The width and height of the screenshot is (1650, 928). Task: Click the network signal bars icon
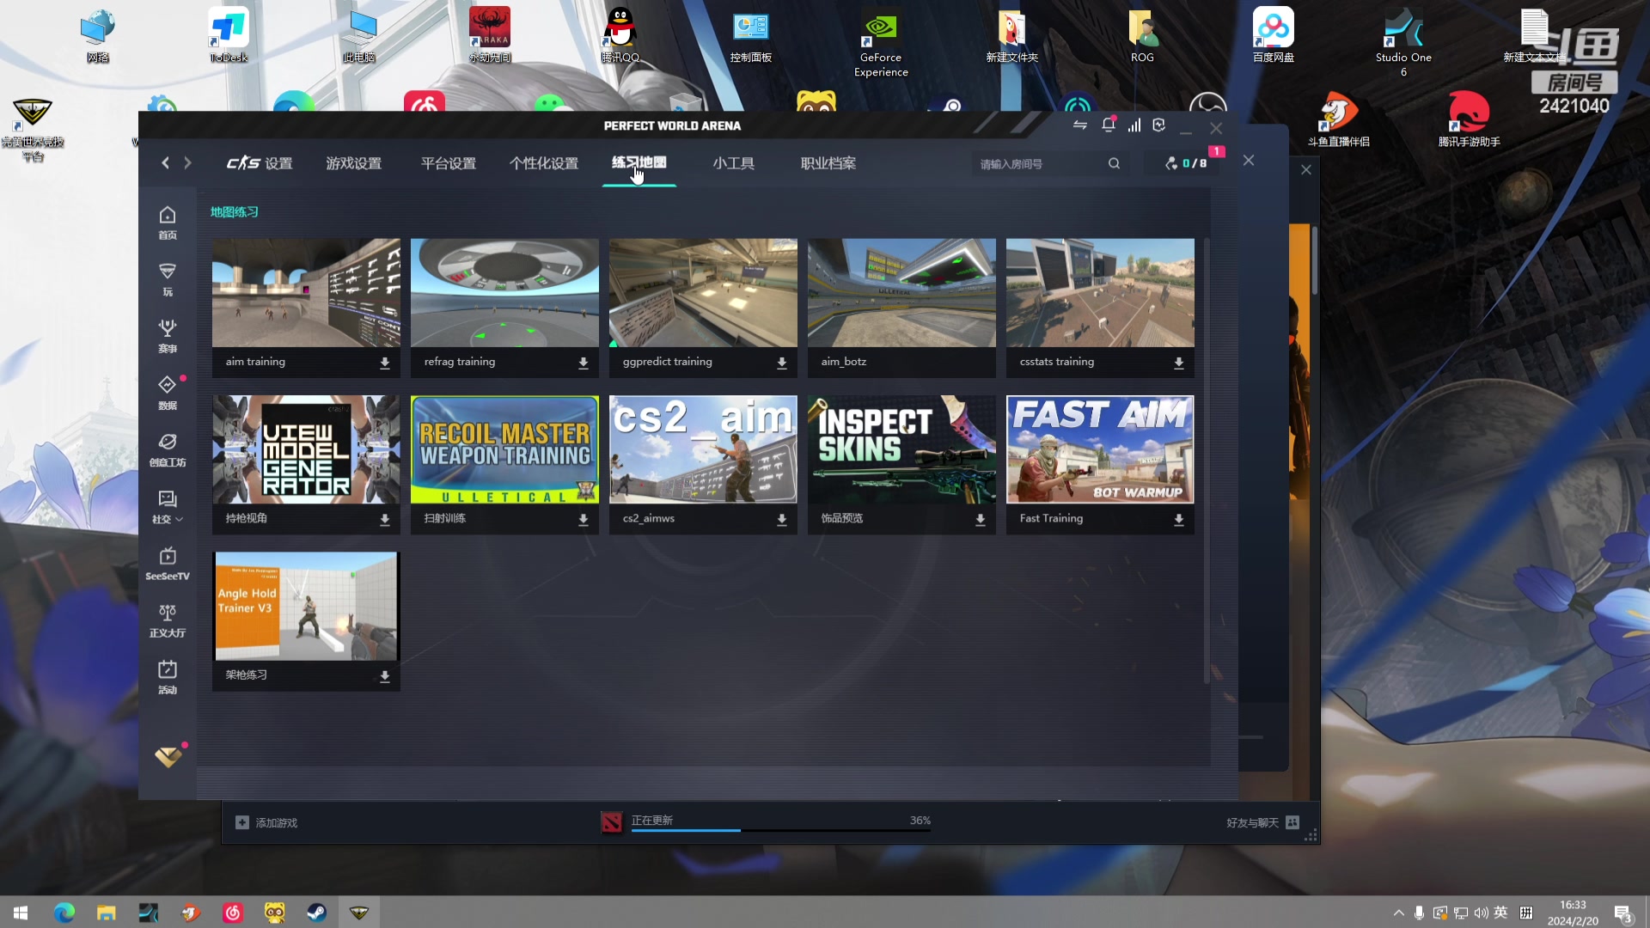coord(1134,125)
